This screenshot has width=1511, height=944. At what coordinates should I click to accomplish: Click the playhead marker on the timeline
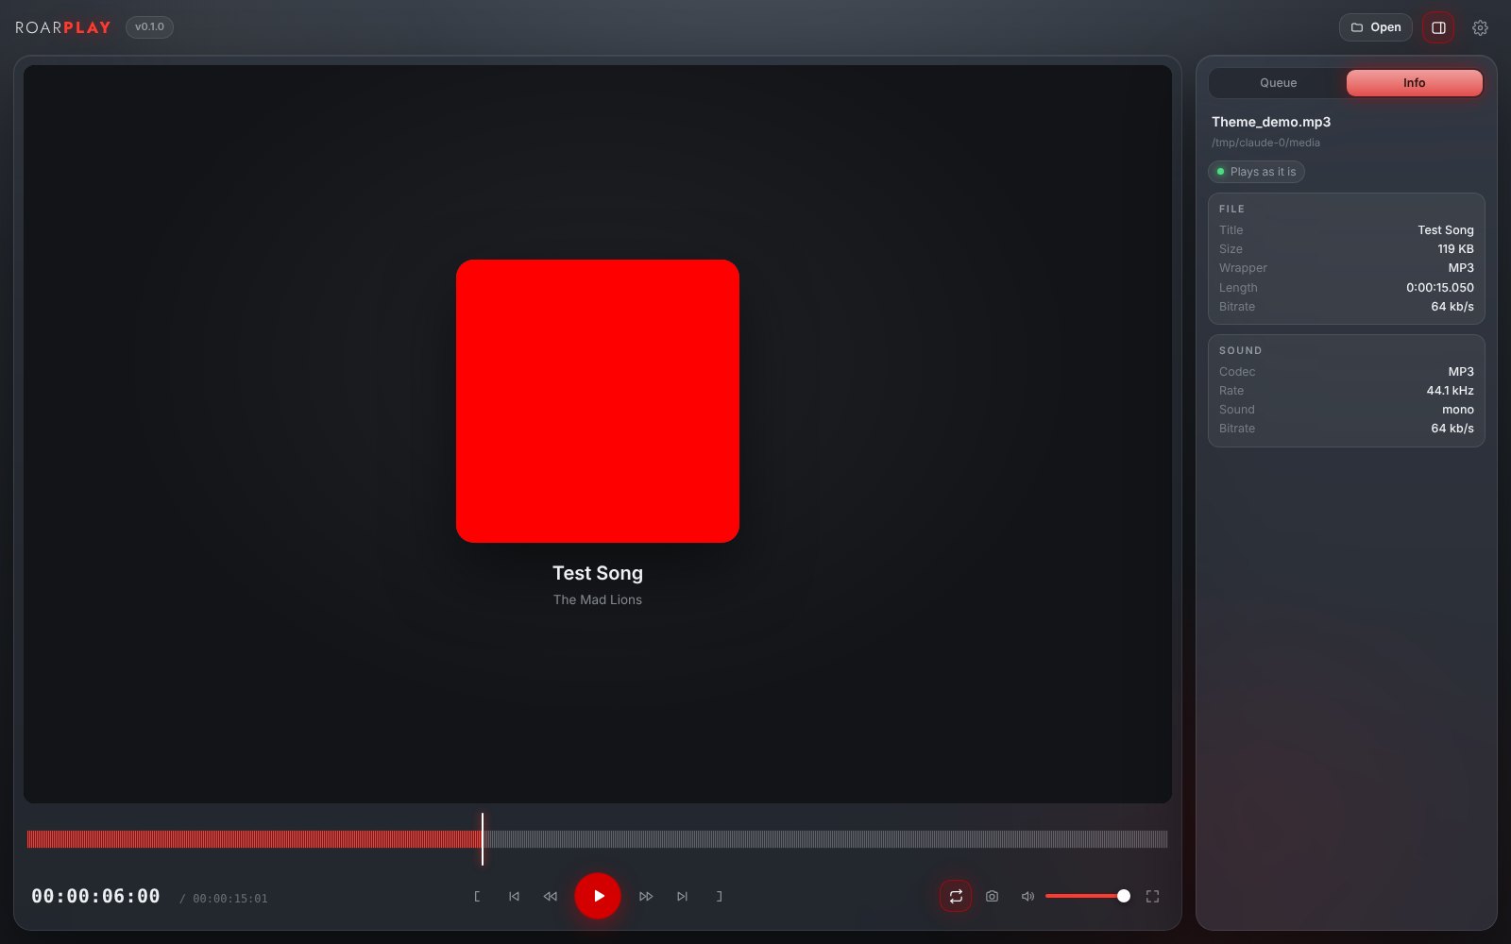[483, 839]
